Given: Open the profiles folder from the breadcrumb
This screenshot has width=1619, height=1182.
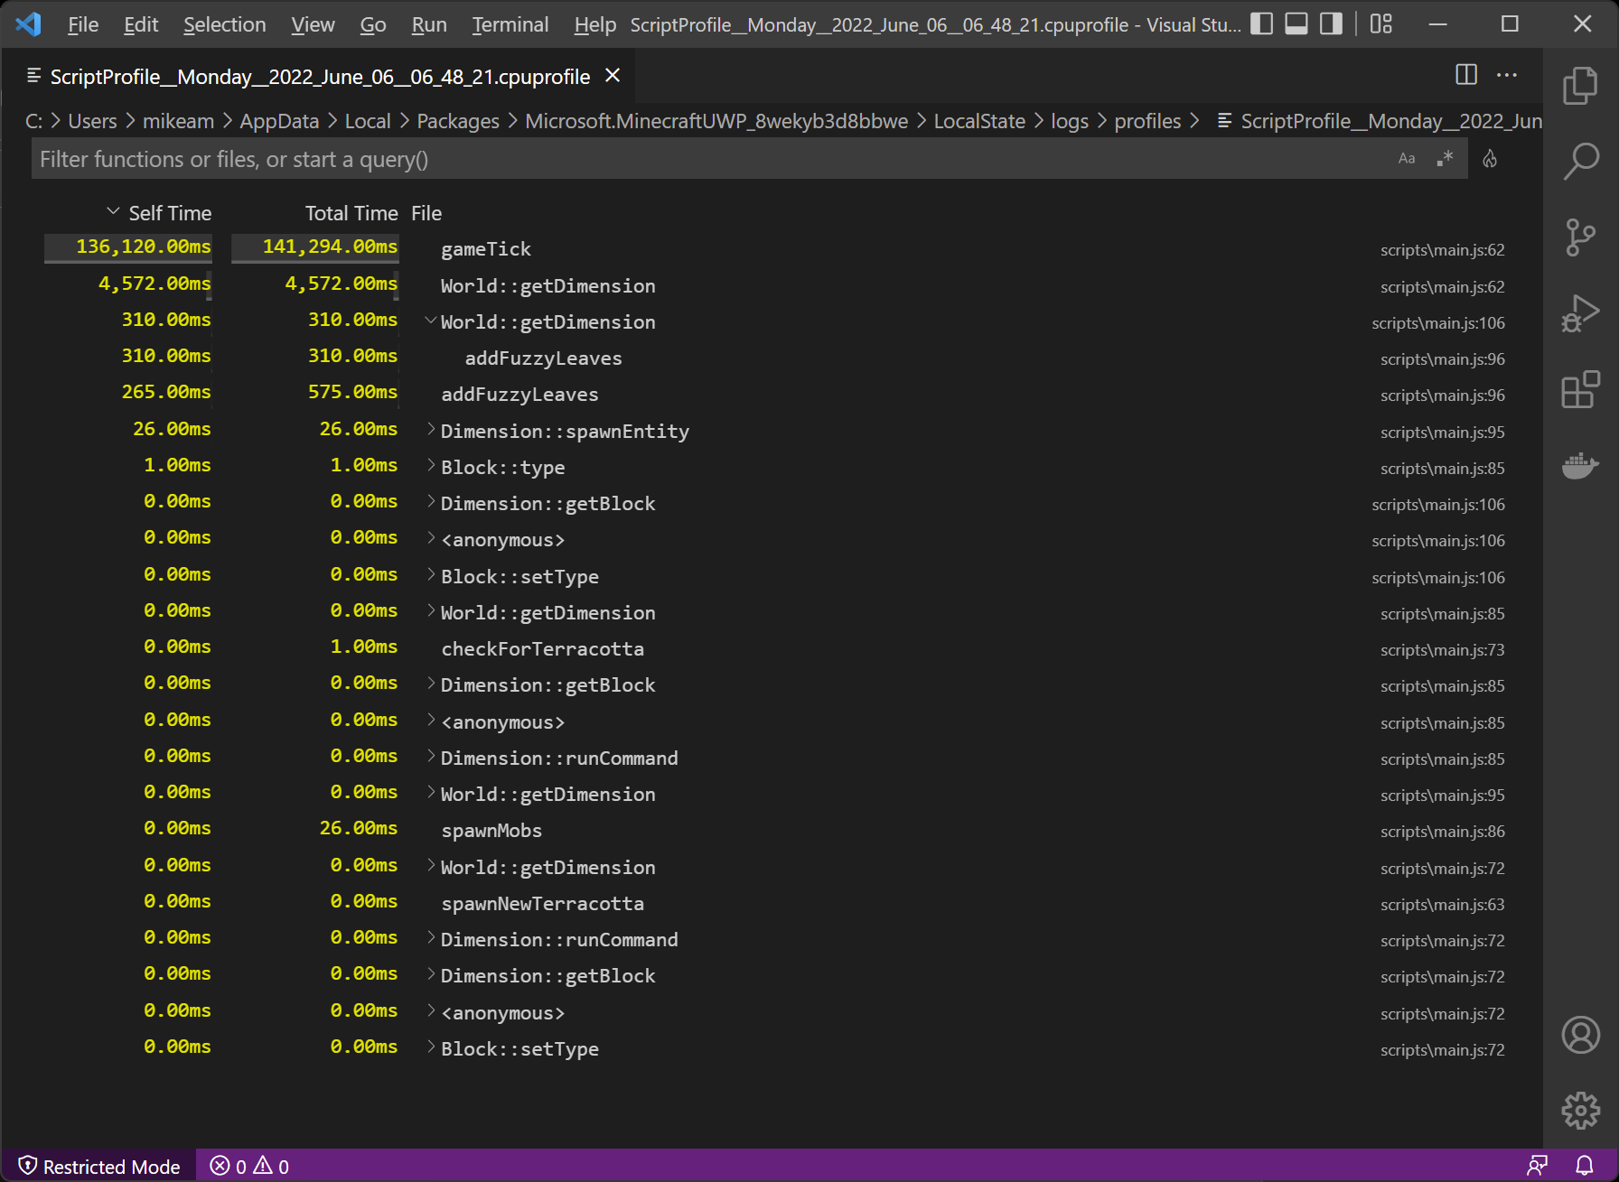Looking at the screenshot, I should (x=1147, y=120).
